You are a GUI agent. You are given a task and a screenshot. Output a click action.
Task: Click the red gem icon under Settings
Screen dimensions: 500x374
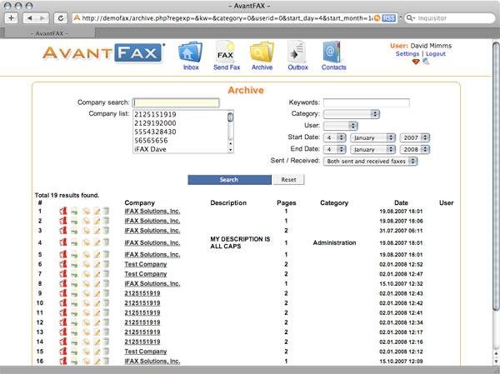pyautogui.click(x=416, y=62)
